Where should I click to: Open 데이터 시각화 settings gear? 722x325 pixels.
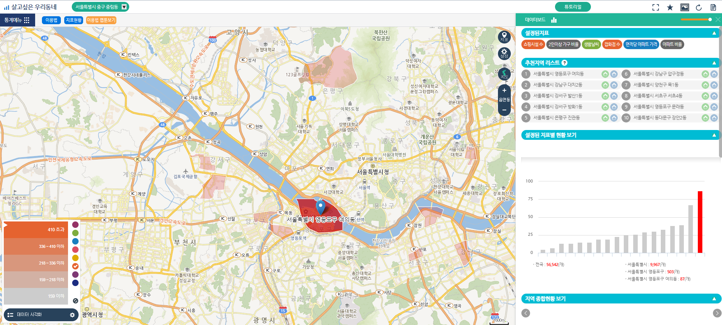tap(72, 315)
